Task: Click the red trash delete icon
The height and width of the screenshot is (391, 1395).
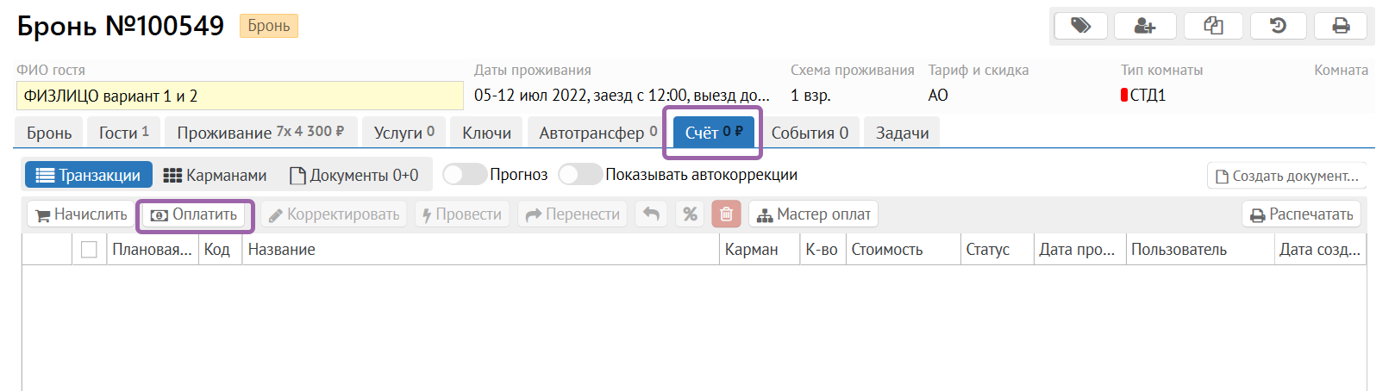Action: [726, 214]
